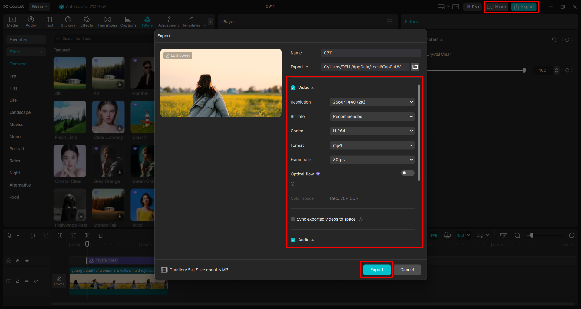Image resolution: width=581 pixels, height=309 pixels.
Task: Switch to the Landscape filter category
Action: 20,112
